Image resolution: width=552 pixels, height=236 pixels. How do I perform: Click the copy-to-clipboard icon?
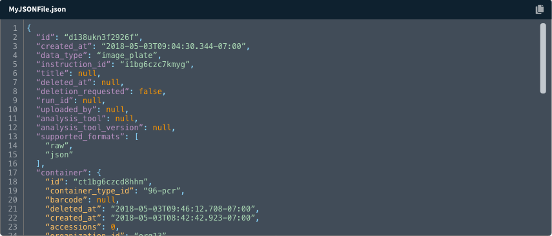539,10
